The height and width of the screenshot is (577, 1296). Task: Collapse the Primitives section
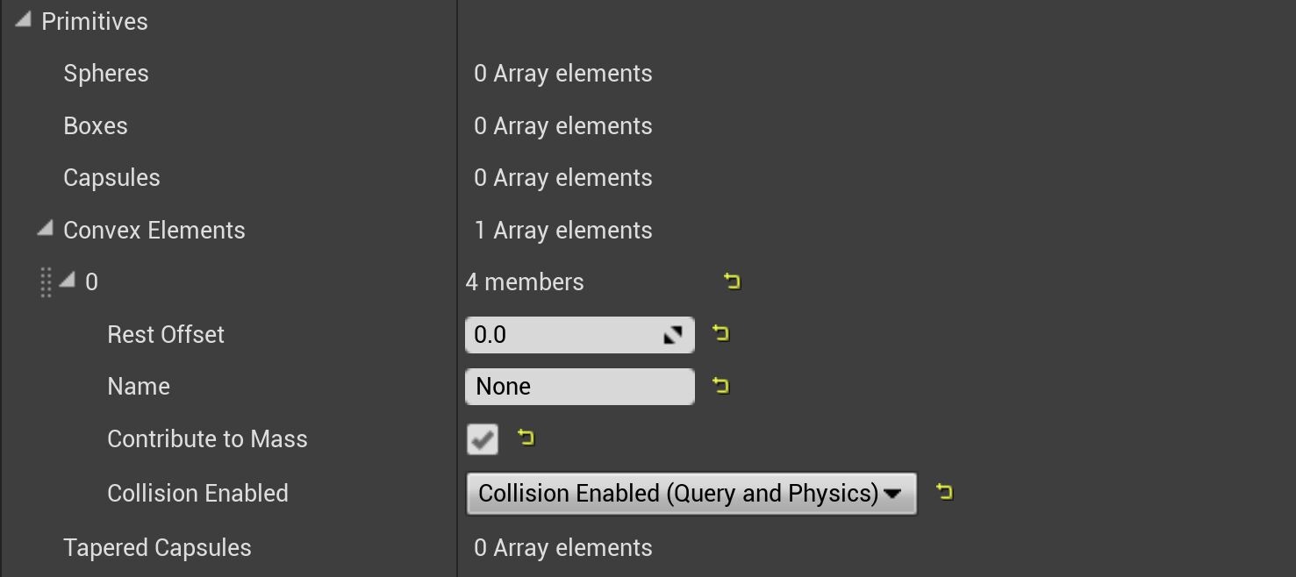pos(24,20)
